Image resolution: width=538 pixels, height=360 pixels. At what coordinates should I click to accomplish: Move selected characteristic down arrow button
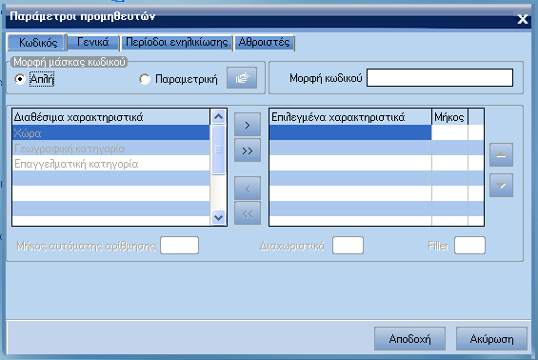pos(501,186)
